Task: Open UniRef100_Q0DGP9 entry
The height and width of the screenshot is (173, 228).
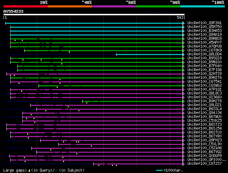Action: pos(204,156)
